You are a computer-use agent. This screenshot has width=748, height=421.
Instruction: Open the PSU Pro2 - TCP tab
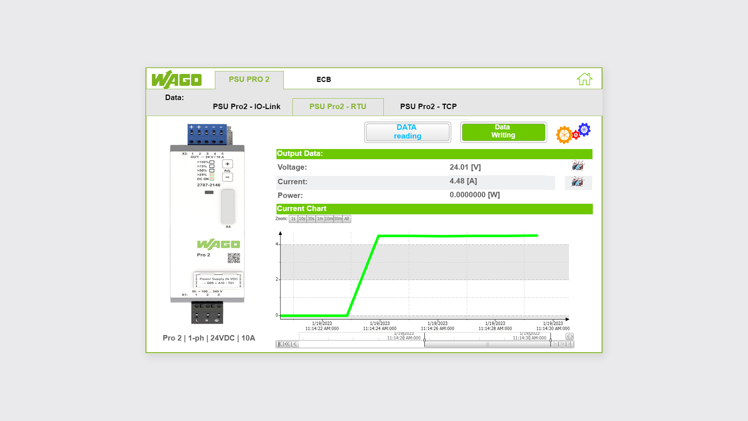click(428, 107)
